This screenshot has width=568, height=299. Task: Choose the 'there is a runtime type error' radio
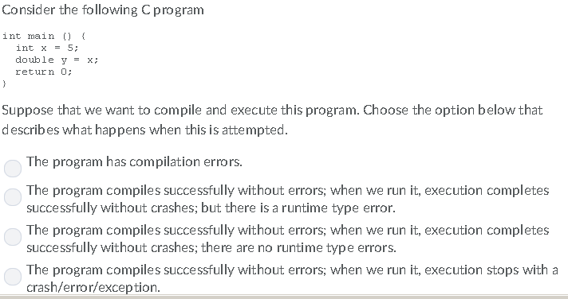point(13,197)
